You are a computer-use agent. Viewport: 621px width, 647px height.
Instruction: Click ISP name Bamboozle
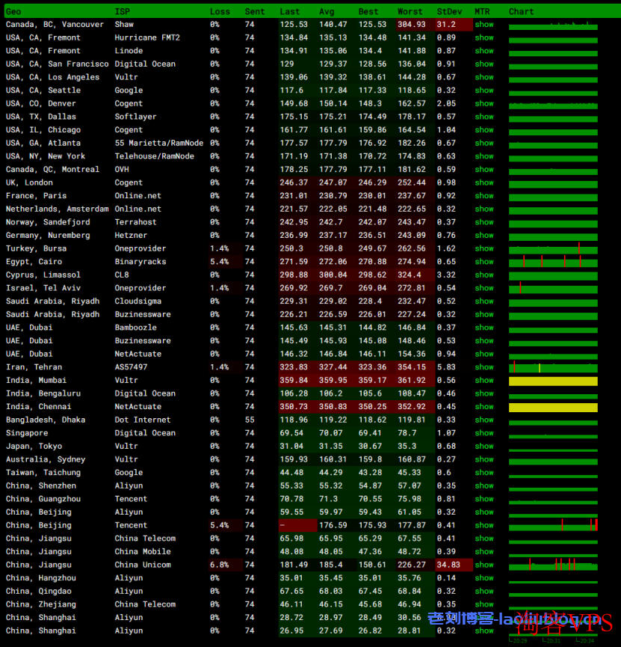135,327
